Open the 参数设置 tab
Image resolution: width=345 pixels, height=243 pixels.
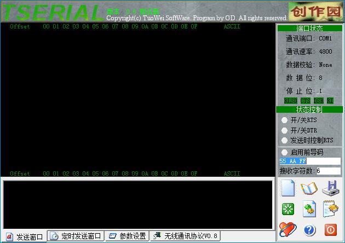tap(127, 236)
